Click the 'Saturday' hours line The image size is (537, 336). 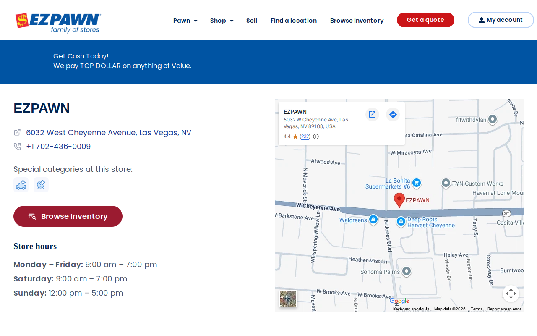[70, 279]
